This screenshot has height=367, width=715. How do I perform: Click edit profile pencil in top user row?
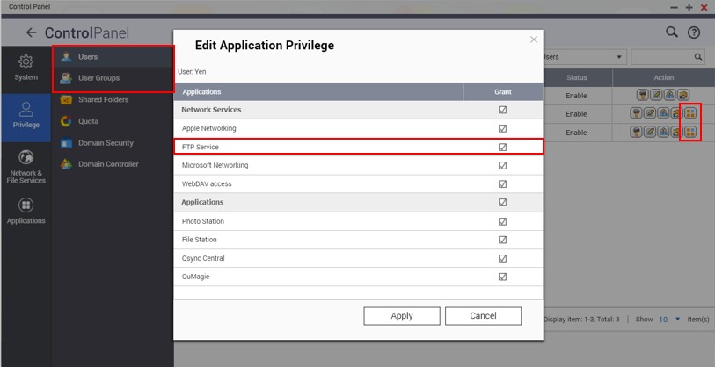tap(656, 95)
